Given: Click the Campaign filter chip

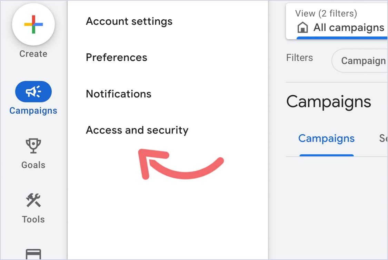Looking at the screenshot, I should click(x=360, y=61).
